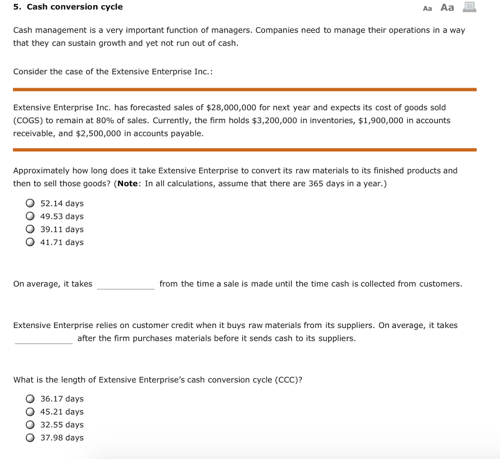Select the 41.71 days answer option
This screenshot has width=500, height=459.
point(30,242)
